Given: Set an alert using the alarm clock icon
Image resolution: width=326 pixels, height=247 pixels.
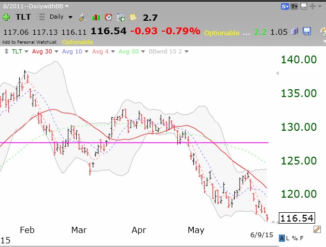Looking at the screenshot, I should (x=108, y=17).
